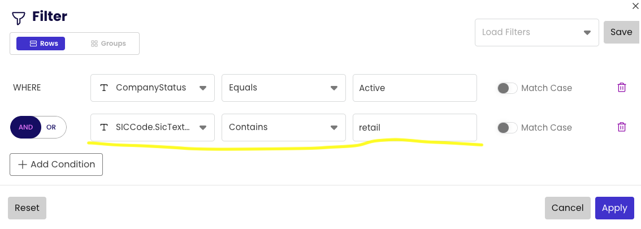
Task: Click Add Condition button
Action: pos(56,165)
